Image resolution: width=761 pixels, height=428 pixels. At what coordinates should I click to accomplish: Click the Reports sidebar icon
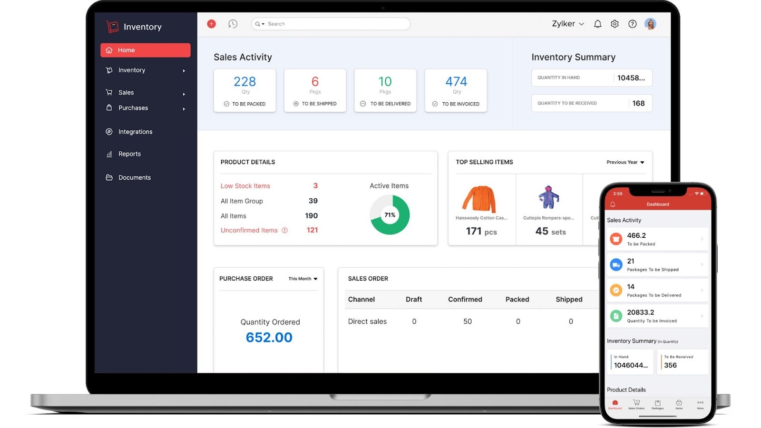(x=109, y=154)
